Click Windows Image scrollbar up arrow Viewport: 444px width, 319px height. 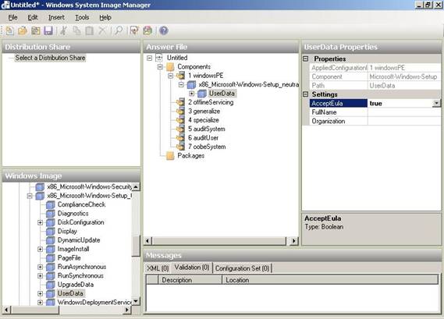(x=136, y=187)
